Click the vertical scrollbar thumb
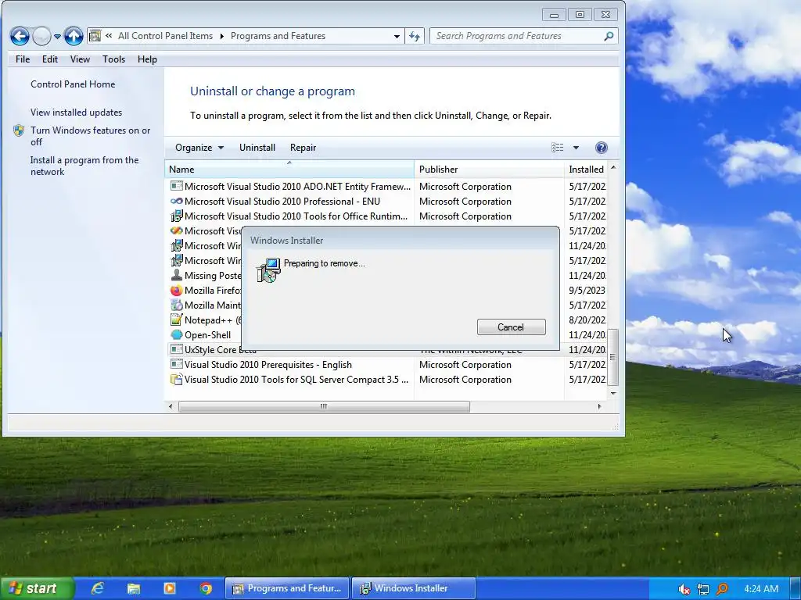This screenshot has width=801, height=600. click(x=613, y=357)
